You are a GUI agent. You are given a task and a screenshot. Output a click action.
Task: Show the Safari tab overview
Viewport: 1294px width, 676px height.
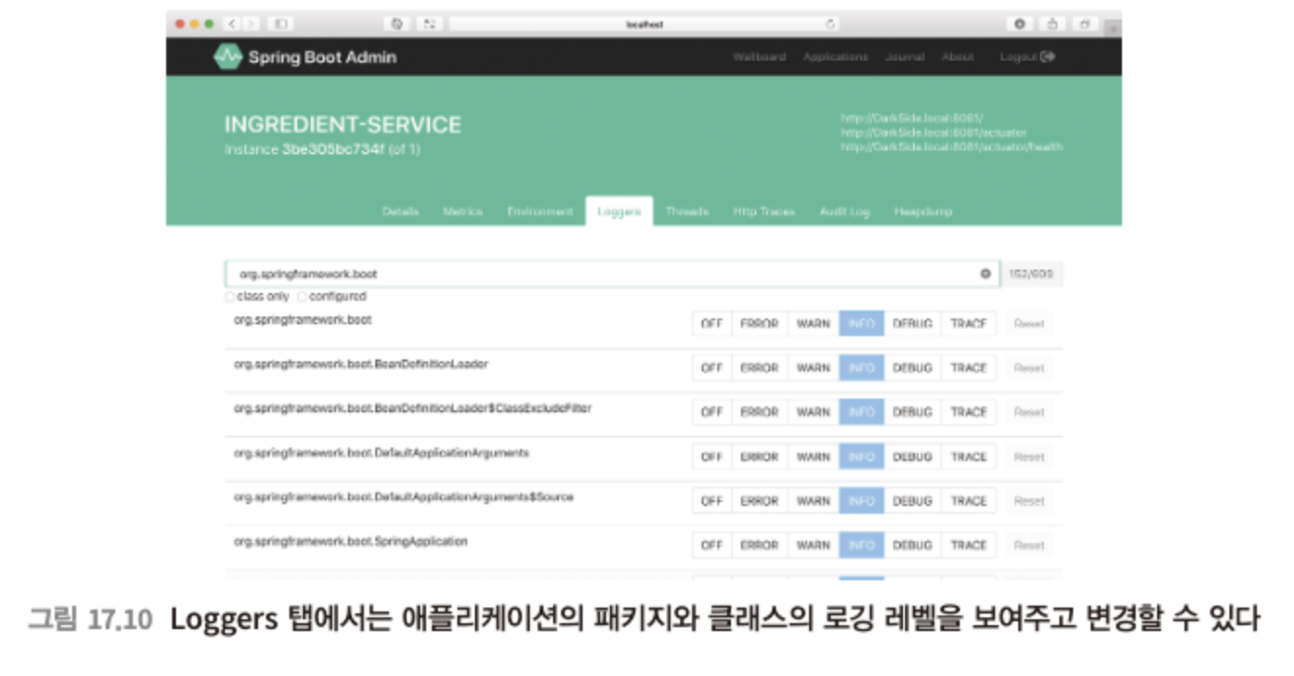click(1084, 23)
